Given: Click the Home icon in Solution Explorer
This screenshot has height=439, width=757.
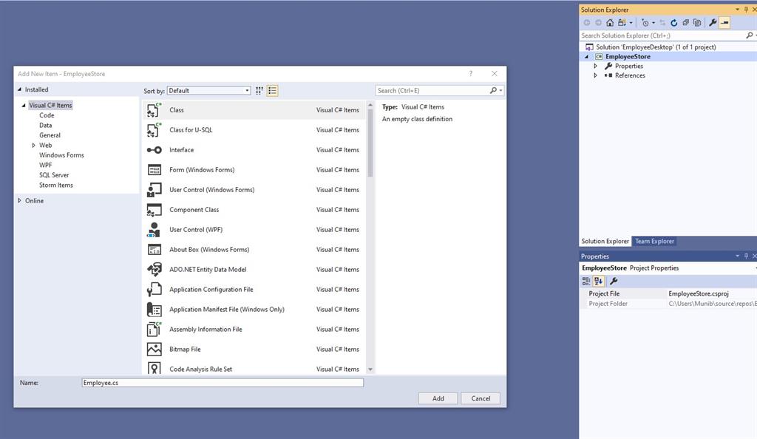Looking at the screenshot, I should tap(610, 22).
